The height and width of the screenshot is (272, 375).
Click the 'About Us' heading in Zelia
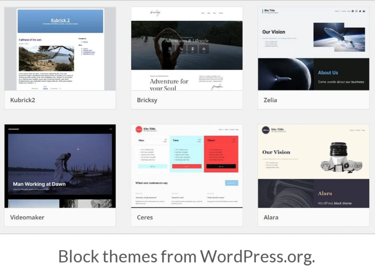pyautogui.click(x=328, y=73)
